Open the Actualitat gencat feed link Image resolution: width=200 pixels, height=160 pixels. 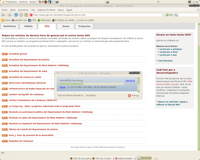tap(18, 54)
